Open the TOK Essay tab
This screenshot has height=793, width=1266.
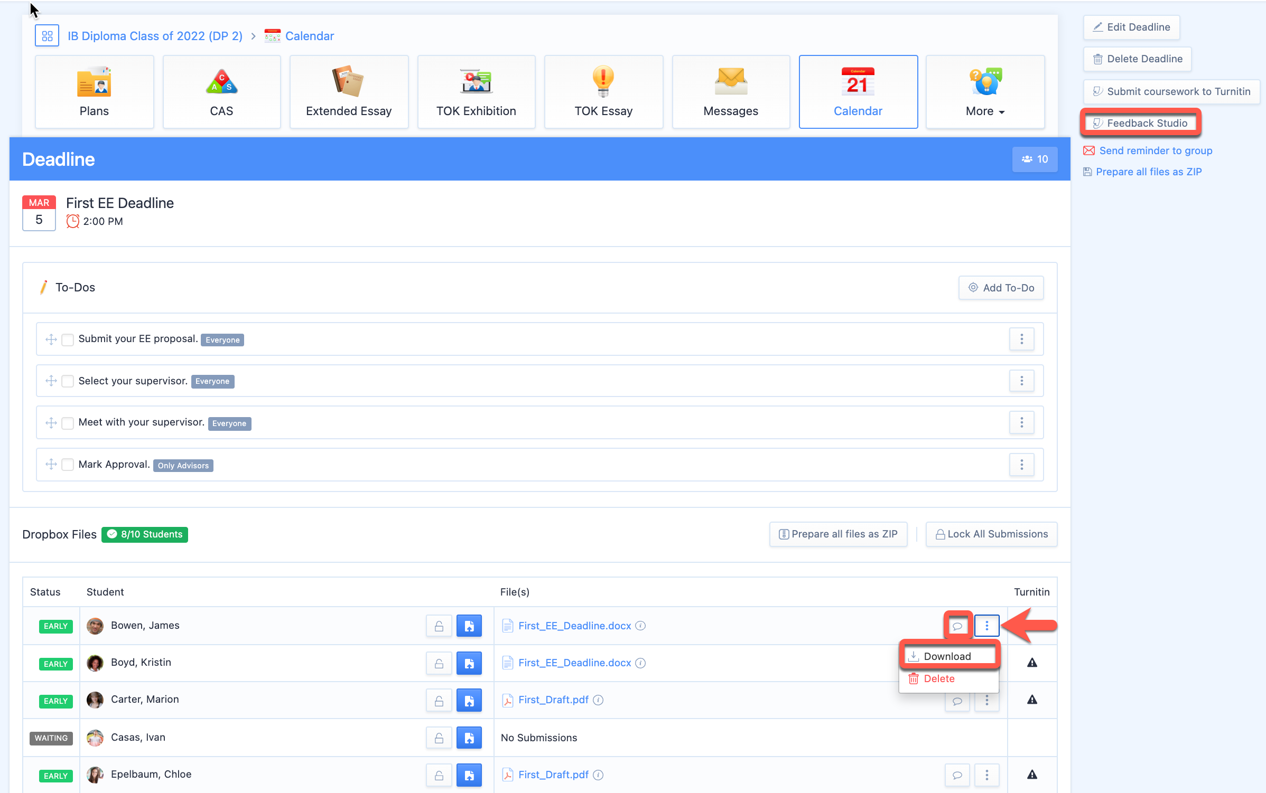click(x=604, y=92)
